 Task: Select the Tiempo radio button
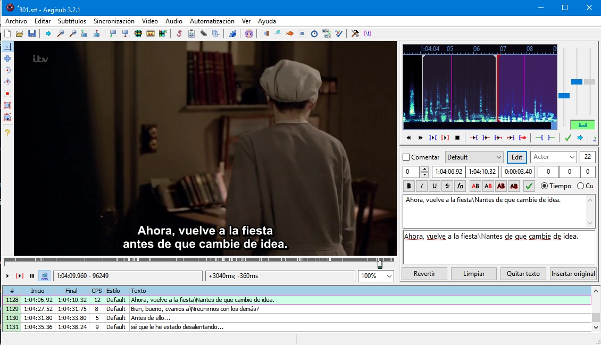(544, 186)
